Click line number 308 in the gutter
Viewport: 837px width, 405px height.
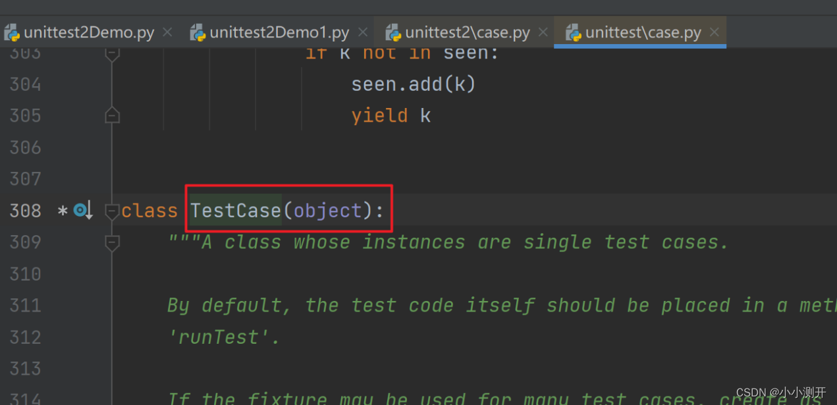25,210
